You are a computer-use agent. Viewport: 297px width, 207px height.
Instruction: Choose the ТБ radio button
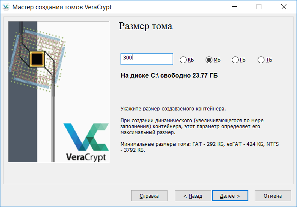(261, 60)
